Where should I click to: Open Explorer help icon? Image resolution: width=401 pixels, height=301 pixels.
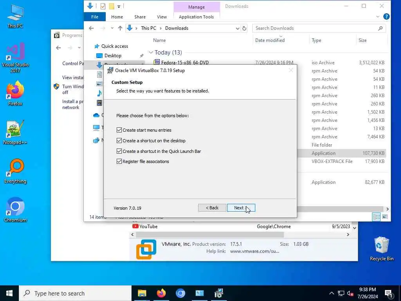point(386,16)
